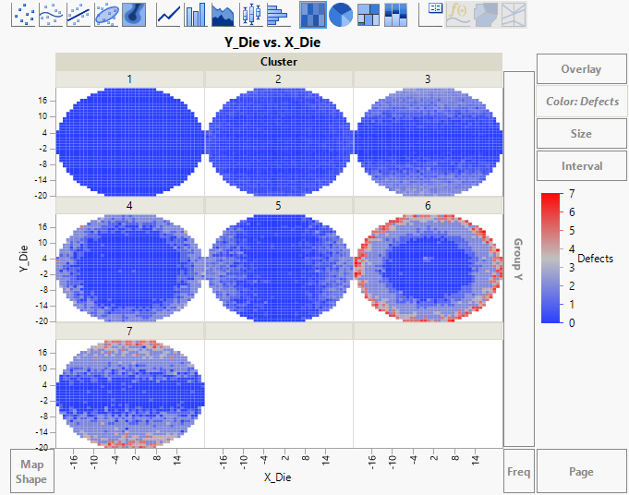Open the Overlay drop zone
Viewport: 629px width, 495px height.
click(x=581, y=69)
